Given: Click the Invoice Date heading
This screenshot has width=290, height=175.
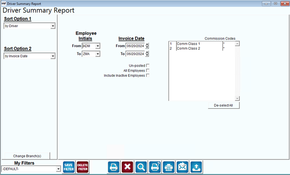Looking at the screenshot, I should pyautogui.click(x=131, y=38).
